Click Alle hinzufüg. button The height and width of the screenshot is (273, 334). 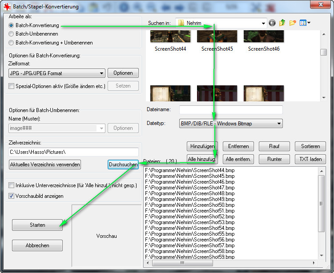pyautogui.click(x=202, y=159)
